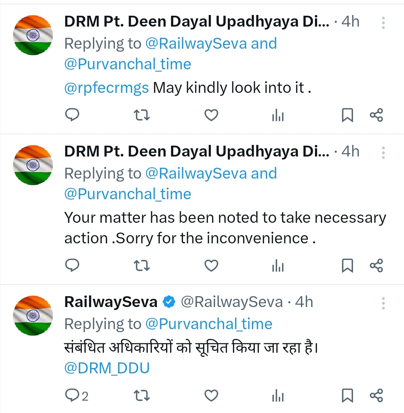This screenshot has width=404, height=413.
Task: Bookmark the 'Sorry for the inconvenience' tweet
Action: [x=347, y=266]
